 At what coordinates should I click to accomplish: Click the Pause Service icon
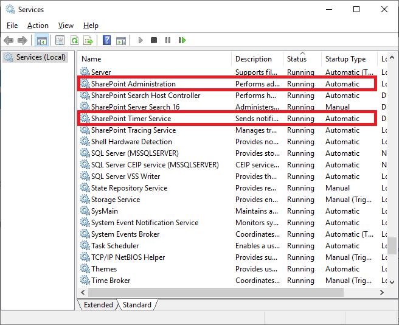168,40
